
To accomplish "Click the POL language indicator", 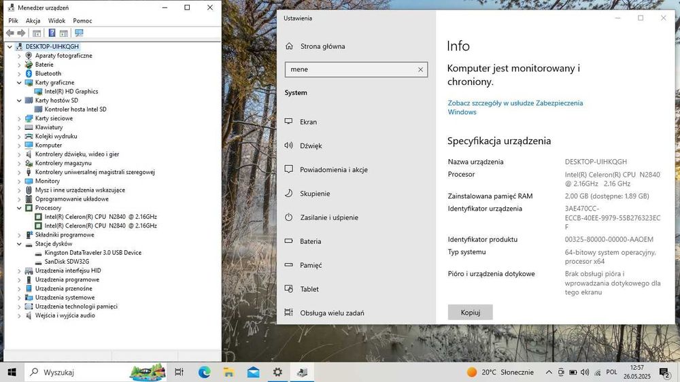I will click(x=611, y=372).
